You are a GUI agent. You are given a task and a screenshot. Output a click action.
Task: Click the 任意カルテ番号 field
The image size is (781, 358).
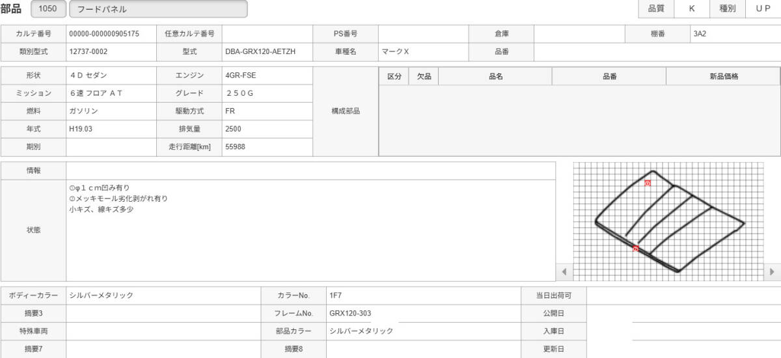click(x=267, y=33)
